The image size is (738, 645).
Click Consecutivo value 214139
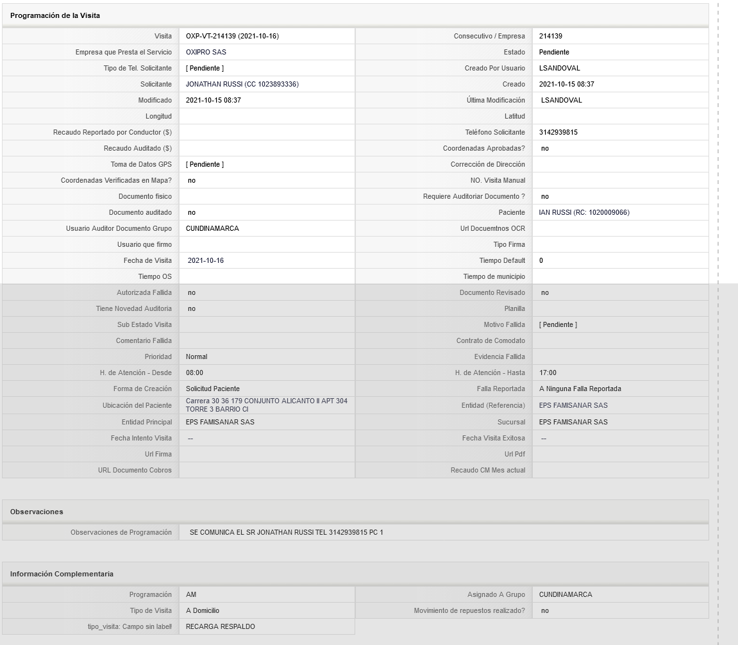(551, 37)
